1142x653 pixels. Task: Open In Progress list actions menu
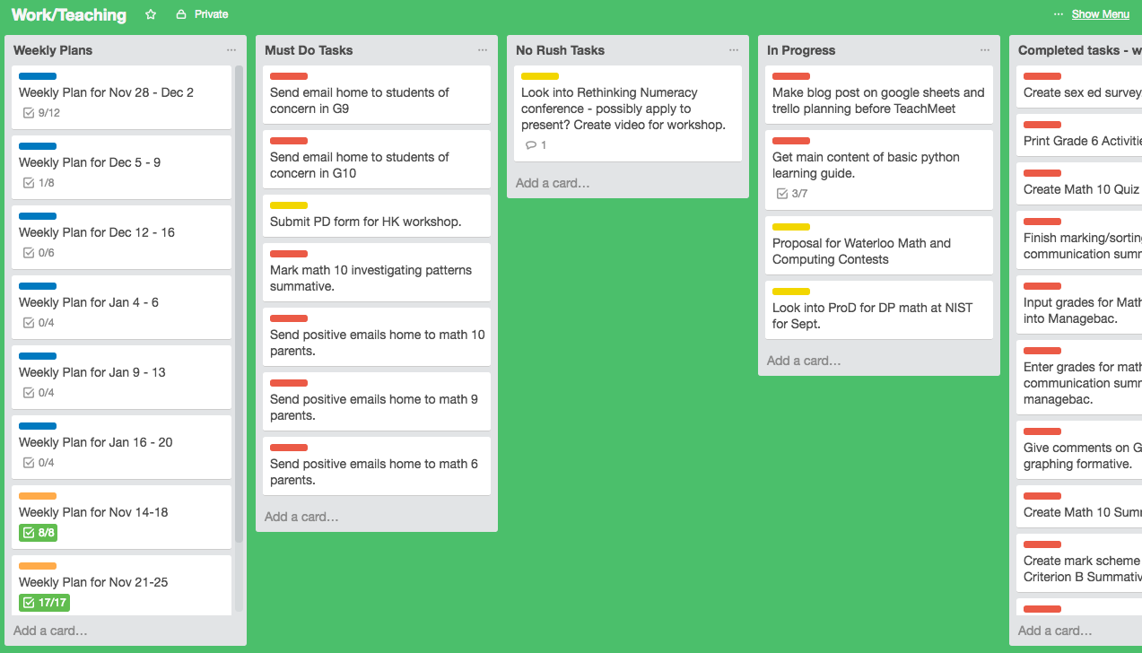[x=985, y=50]
